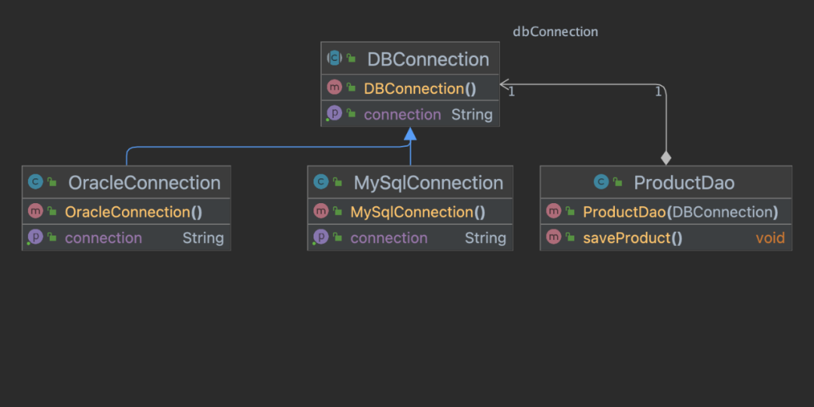
Task: Select the OracleConnection class title
Action: (x=144, y=183)
